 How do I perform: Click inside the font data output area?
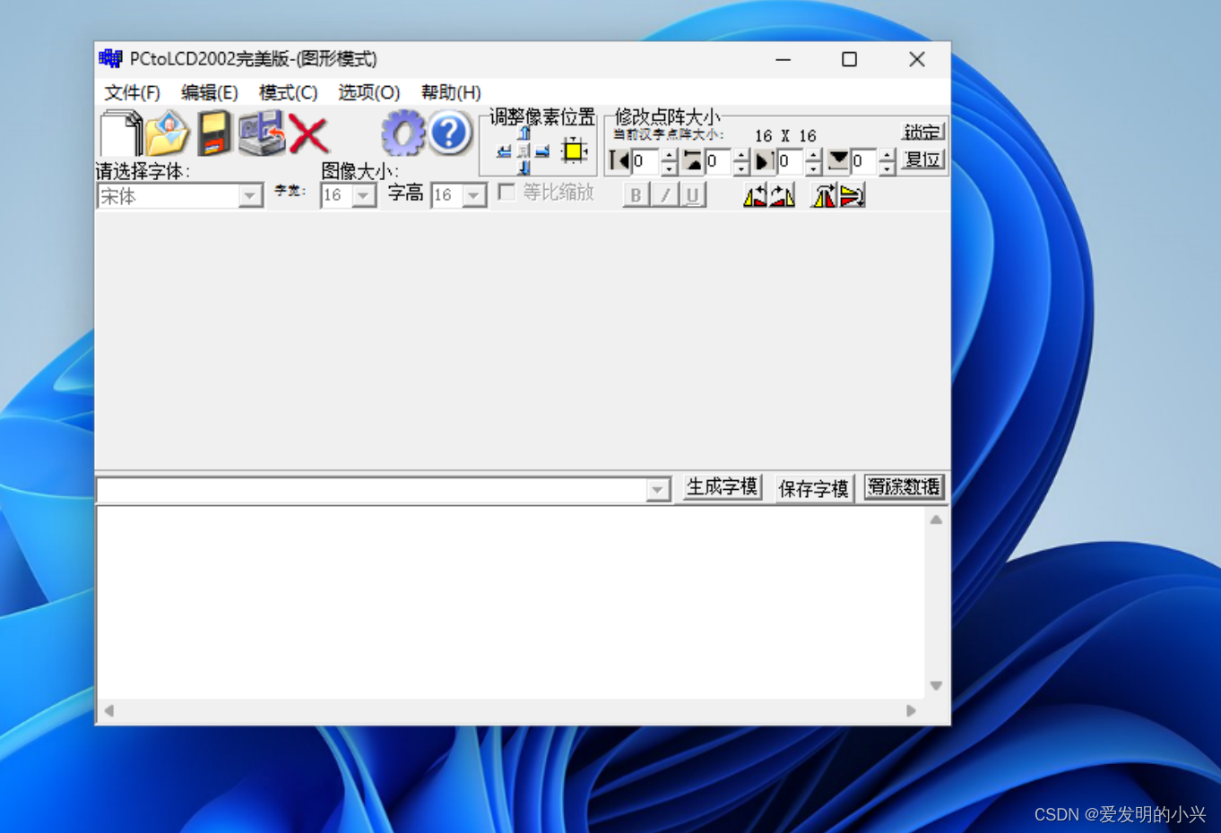[511, 603]
